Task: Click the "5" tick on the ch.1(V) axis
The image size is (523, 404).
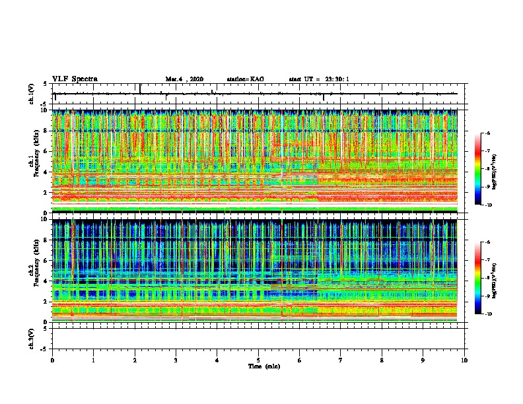Action: point(46,84)
